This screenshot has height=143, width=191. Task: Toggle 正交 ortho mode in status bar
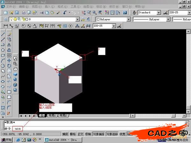click(81, 134)
